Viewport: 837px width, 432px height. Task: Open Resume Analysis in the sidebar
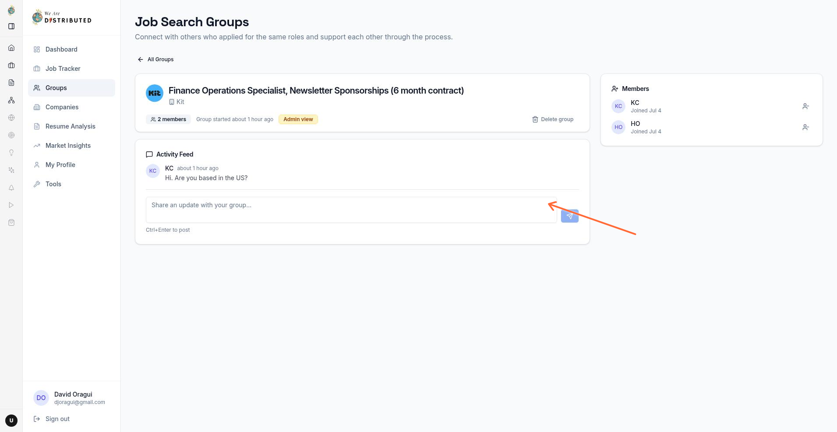coord(71,126)
